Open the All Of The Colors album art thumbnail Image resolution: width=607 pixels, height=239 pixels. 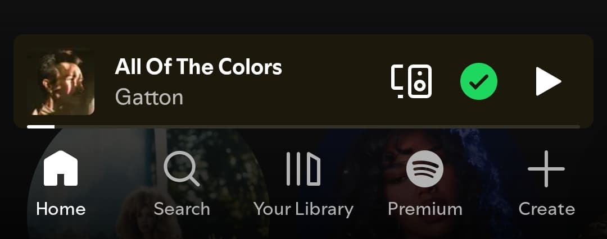point(61,81)
